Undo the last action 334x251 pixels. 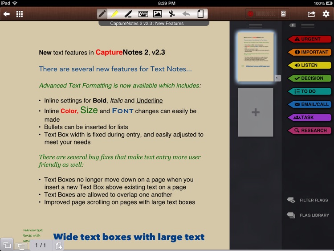(186, 14)
